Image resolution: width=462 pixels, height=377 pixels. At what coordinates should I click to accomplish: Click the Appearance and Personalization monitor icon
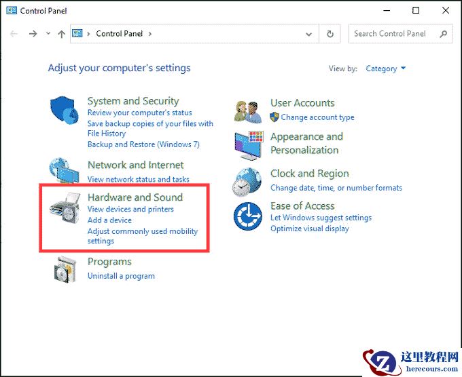pos(249,146)
